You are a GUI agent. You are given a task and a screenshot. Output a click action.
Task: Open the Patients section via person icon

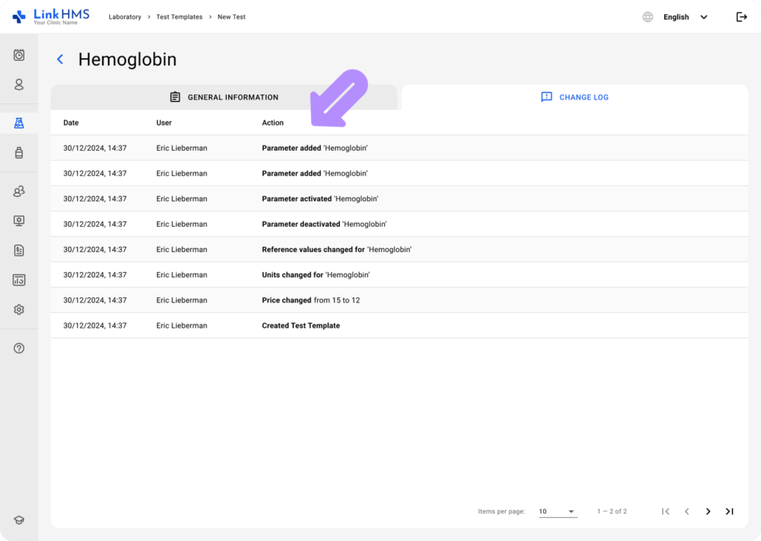(x=19, y=85)
